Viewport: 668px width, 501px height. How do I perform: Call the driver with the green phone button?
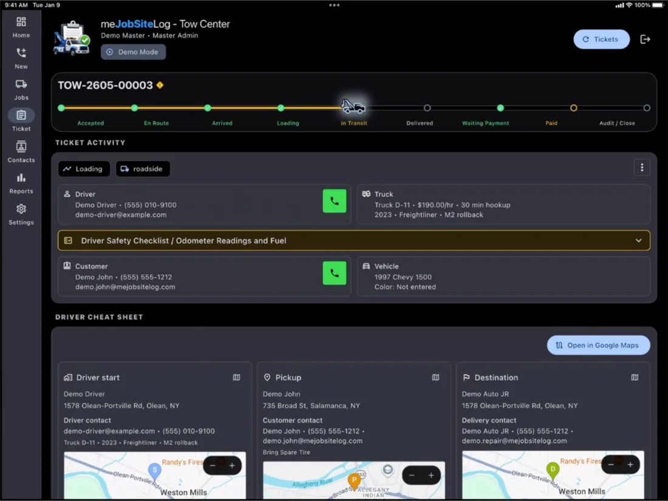335,201
